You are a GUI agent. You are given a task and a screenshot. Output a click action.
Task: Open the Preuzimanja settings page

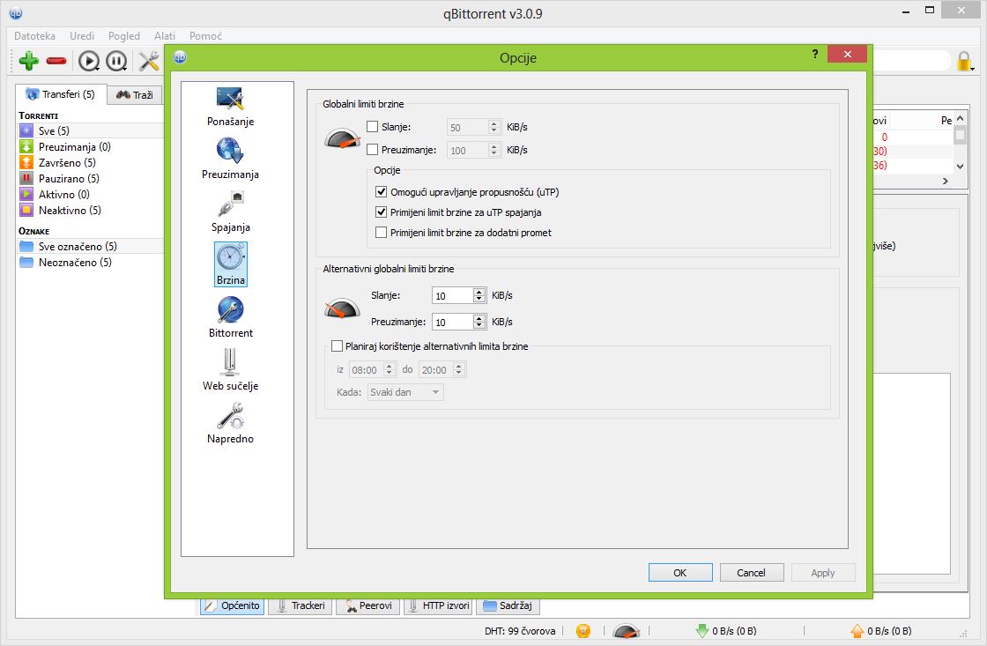click(230, 160)
